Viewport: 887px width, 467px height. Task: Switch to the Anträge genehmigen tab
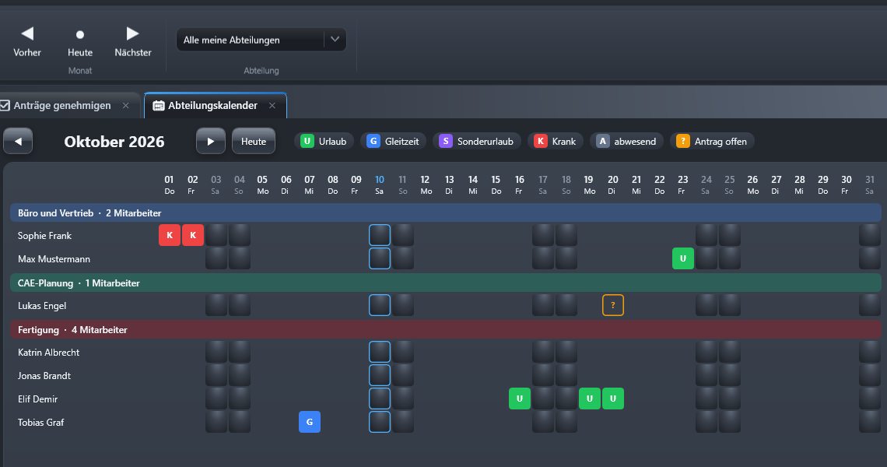62,105
